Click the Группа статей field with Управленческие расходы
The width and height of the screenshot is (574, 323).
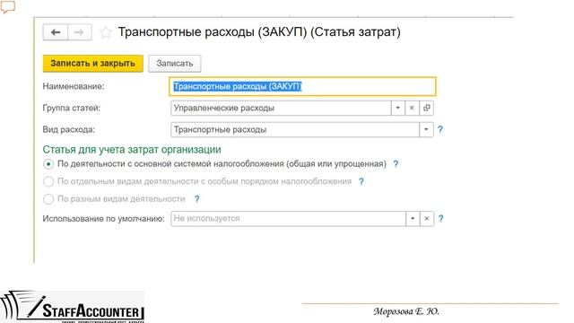coord(281,108)
